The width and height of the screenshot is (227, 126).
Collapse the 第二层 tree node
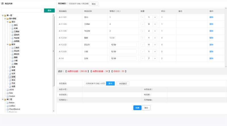3,99
